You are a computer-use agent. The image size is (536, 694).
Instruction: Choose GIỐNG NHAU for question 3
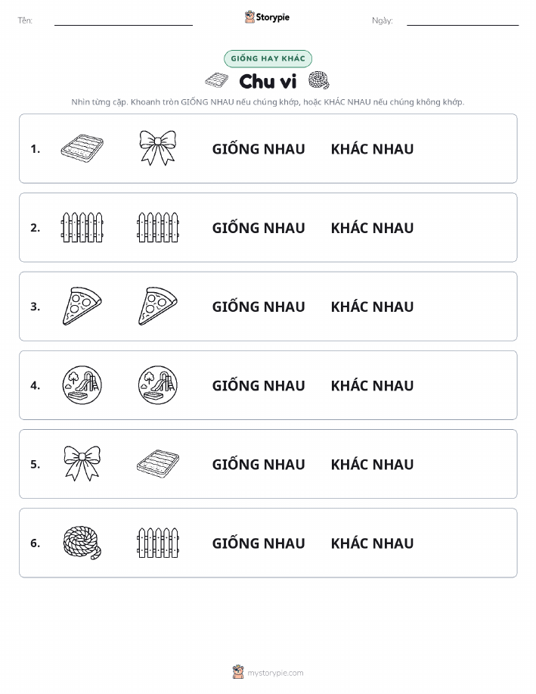click(259, 306)
